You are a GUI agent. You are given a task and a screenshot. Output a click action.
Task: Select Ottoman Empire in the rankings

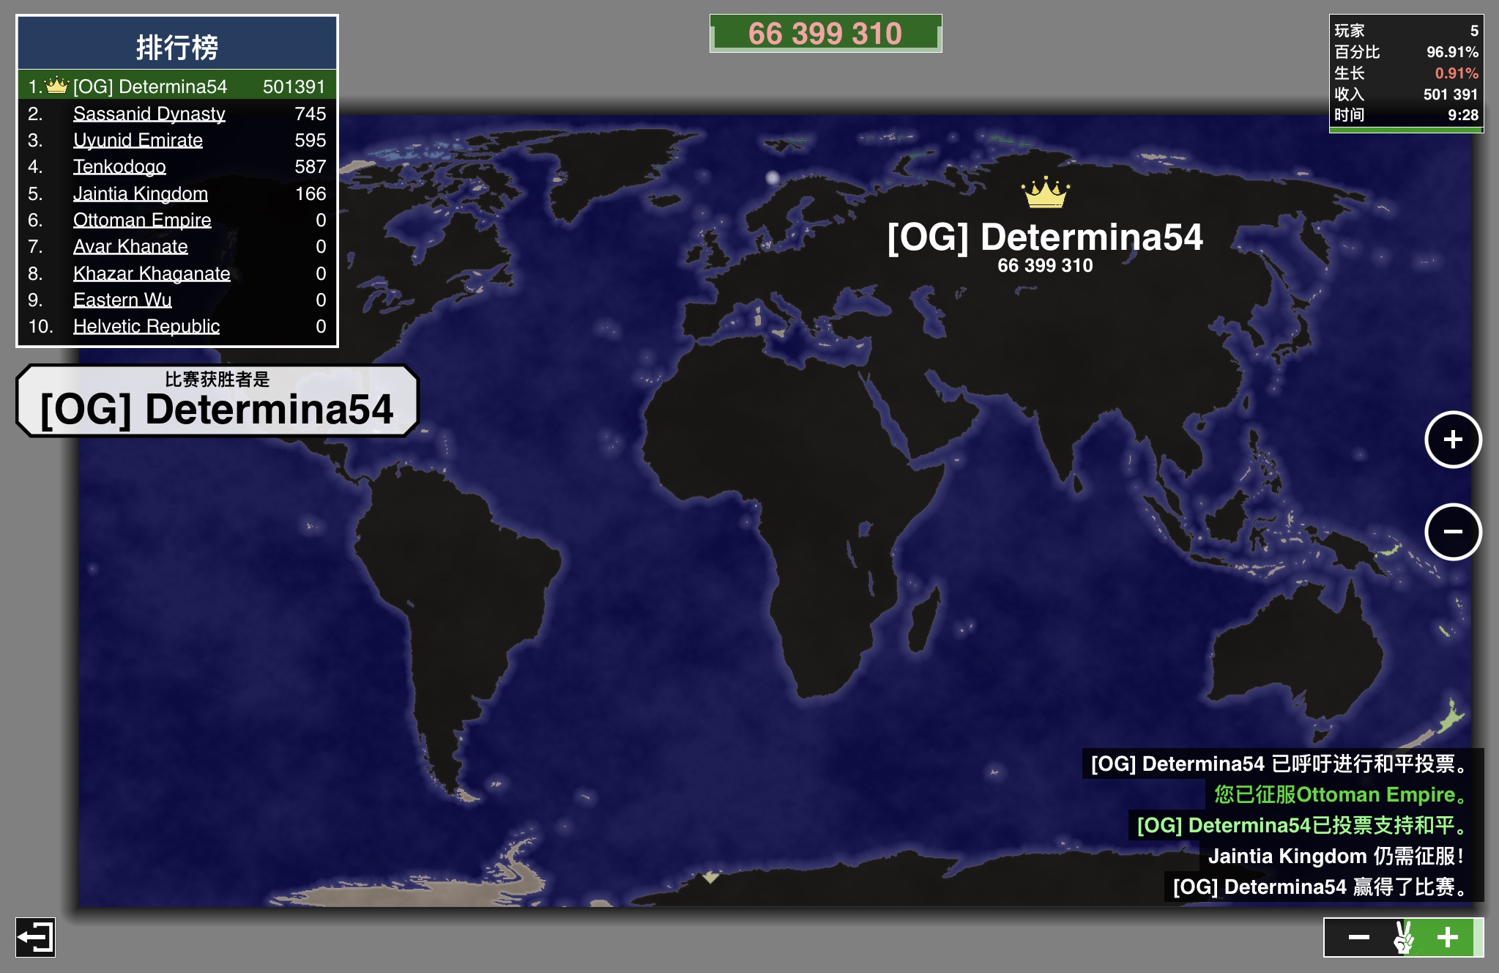click(142, 220)
